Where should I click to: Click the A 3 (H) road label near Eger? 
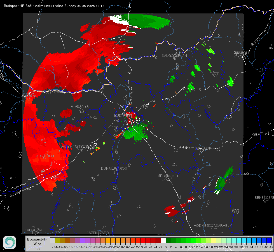pos(196,89)
